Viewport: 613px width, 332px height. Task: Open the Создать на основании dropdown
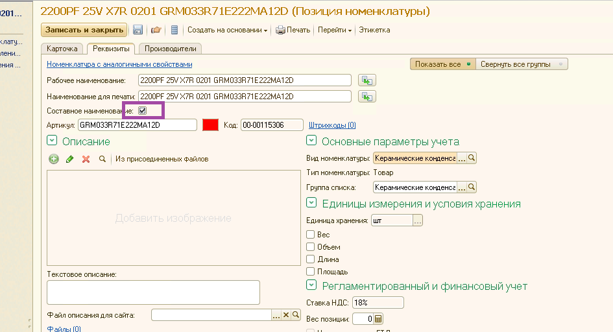coord(227,30)
